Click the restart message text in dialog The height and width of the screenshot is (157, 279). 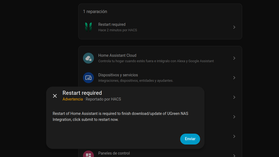click(x=120, y=117)
